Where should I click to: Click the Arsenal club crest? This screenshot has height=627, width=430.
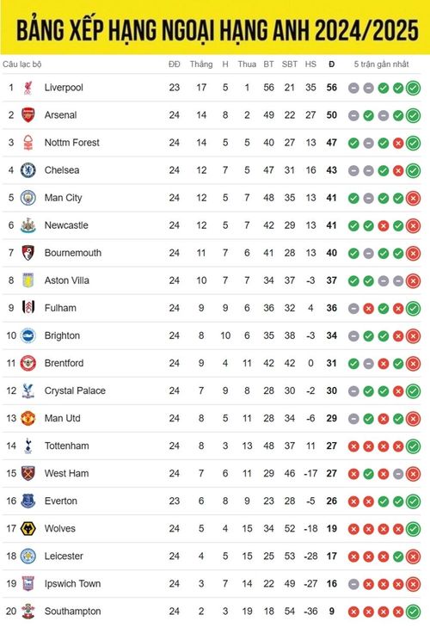pyautogui.click(x=28, y=115)
